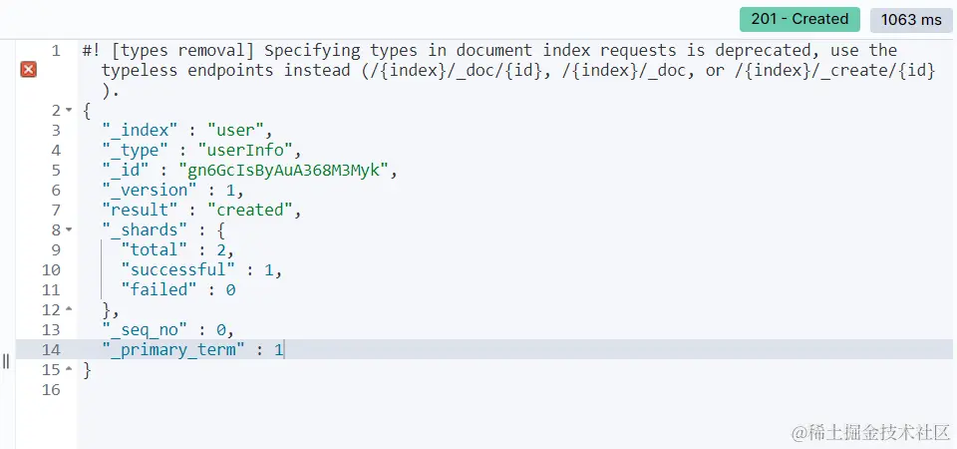The image size is (957, 449).
Task: Click the "gn6GcIsByAuA368M3Myk" id value
Action: pos(283,170)
